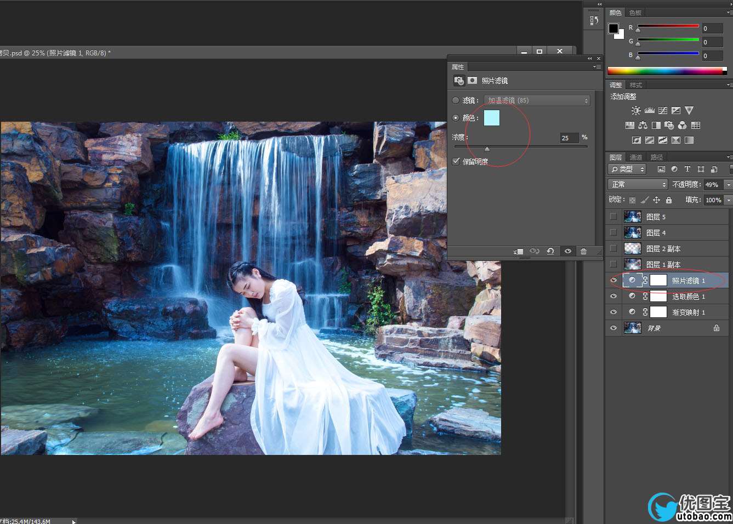Open the 正常 blend mode dropdown
733x524 pixels.
[638, 185]
